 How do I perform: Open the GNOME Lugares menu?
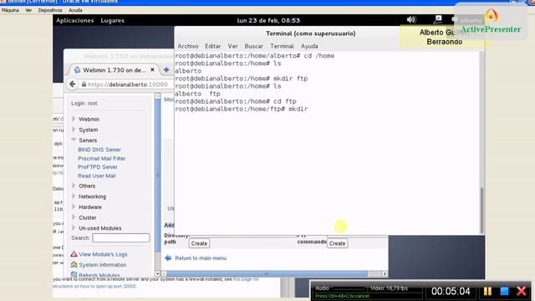tap(112, 20)
